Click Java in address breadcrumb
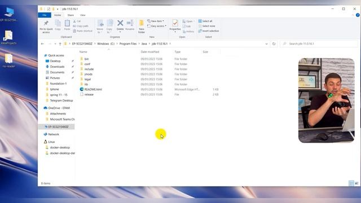 [x=144, y=44]
